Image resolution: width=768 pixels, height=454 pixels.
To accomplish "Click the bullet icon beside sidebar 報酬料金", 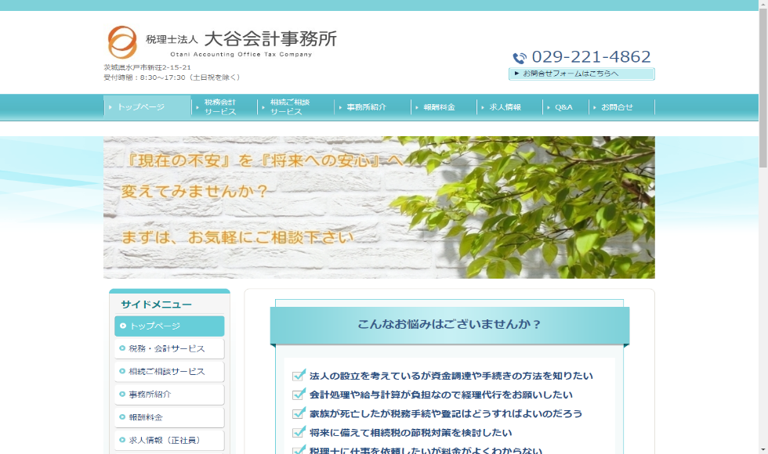I will 122,417.
